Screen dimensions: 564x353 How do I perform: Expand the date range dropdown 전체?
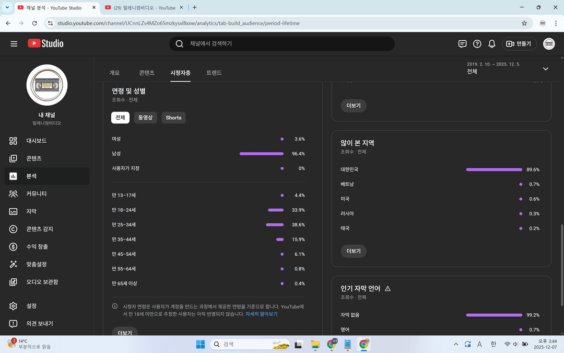[545, 69]
